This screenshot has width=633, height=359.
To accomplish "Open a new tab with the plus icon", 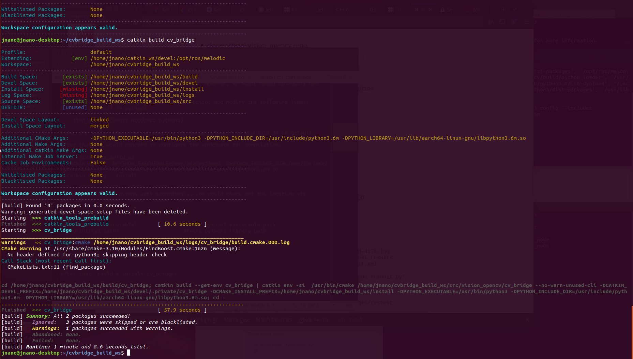I will pos(504,10).
